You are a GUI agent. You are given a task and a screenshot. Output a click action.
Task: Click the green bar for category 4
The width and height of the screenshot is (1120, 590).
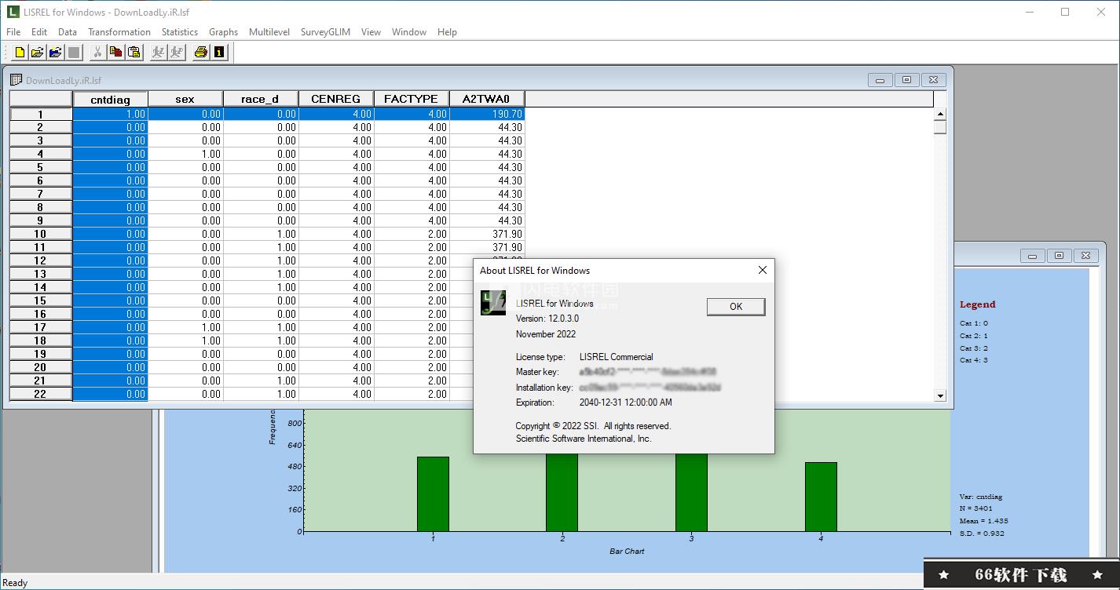click(x=821, y=497)
